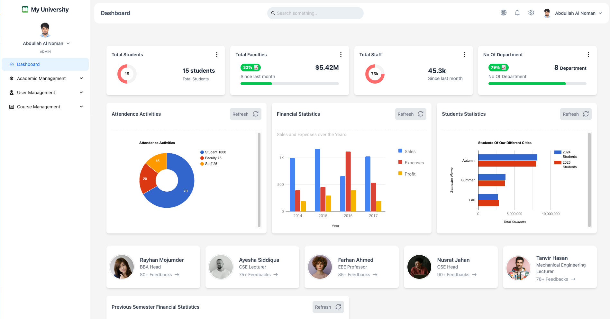Screen dimensions: 610x319
Task: Open Ayesha Siddiqua 75+ Feedbacks link
Action: click(259, 275)
